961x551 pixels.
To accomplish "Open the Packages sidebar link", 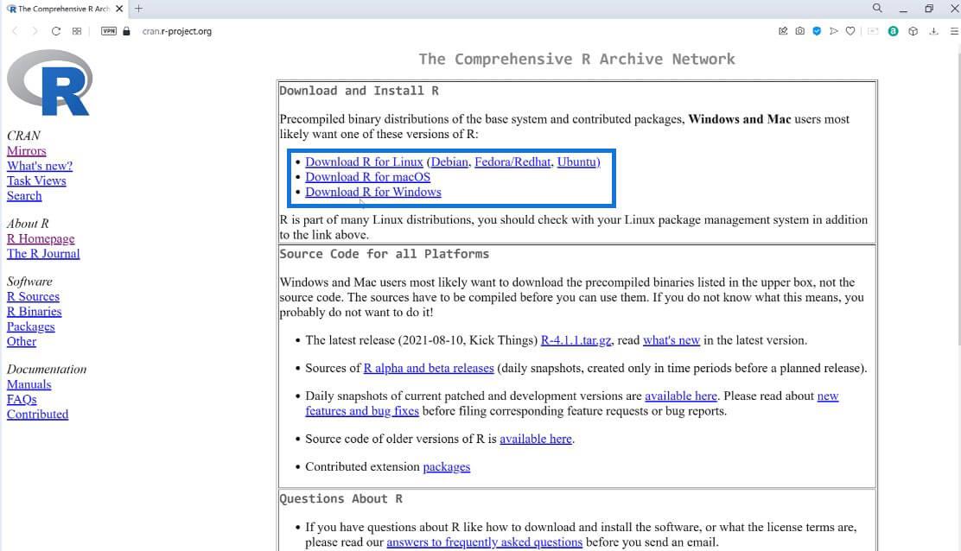I will point(30,326).
